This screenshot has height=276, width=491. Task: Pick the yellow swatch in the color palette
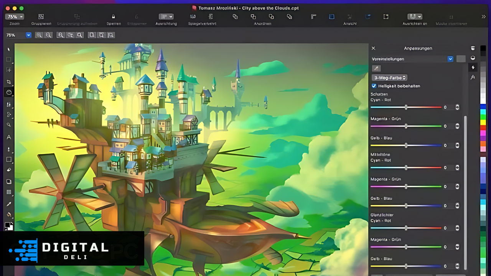point(483,122)
